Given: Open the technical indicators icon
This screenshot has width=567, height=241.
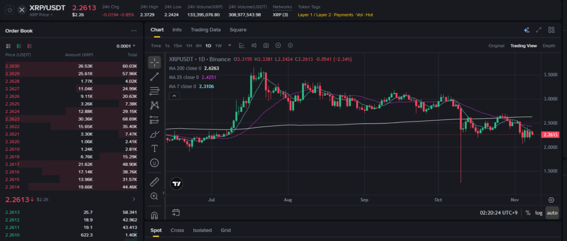Looking at the screenshot, I should click(x=242, y=45).
